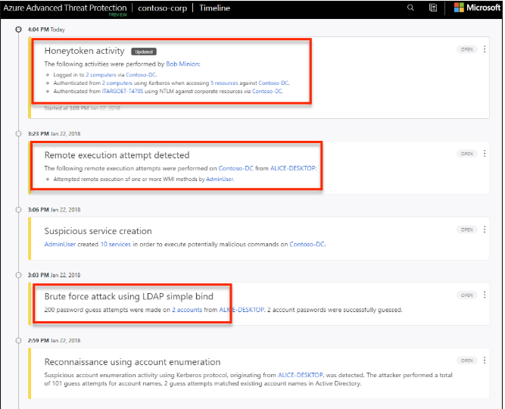Click the 3:23 PM timeline marker

(x=19, y=133)
